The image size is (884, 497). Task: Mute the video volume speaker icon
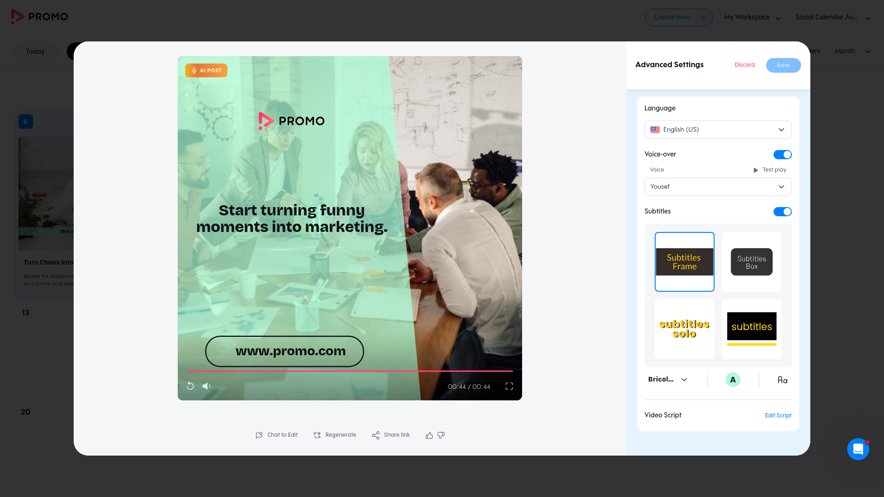point(206,386)
